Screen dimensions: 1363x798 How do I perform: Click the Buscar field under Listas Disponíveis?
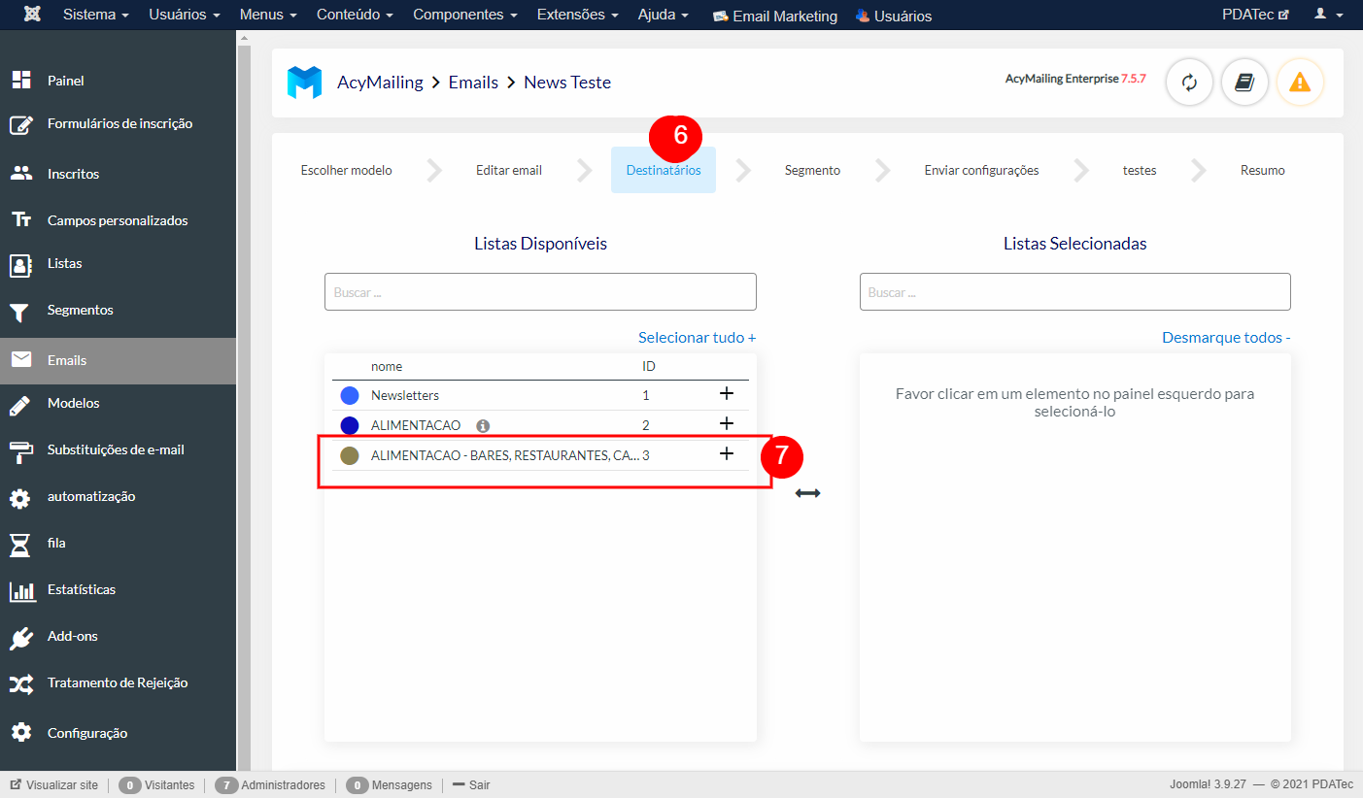coord(540,291)
